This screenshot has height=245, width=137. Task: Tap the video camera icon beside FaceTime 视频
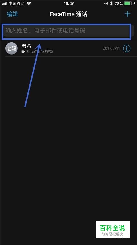tap(23, 52)
